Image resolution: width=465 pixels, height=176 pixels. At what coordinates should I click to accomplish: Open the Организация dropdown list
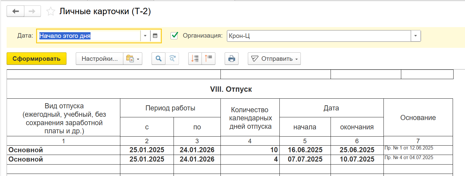[416, 36]
